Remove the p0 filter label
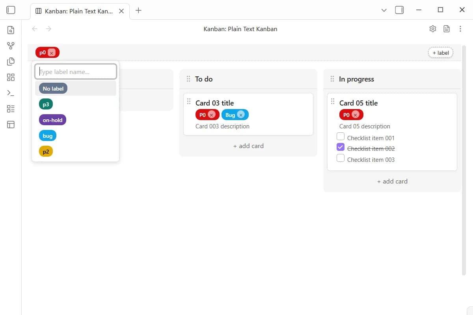473x315 pixels. [52, 53]
